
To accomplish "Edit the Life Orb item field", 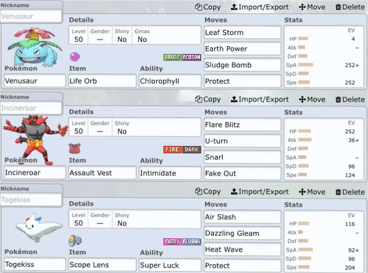I will pos(102,81).
